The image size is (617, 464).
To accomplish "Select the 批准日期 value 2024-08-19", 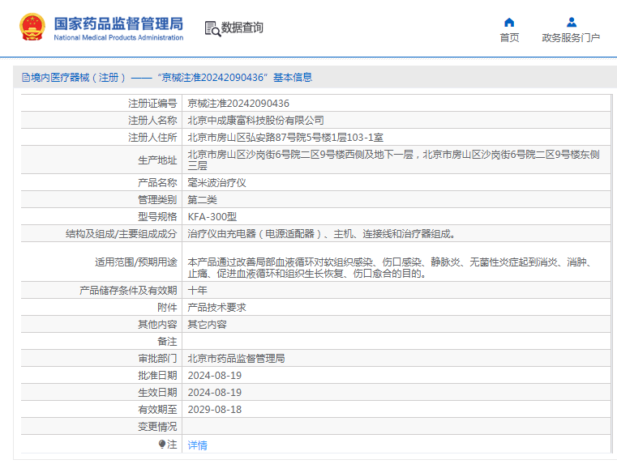I will point(215,376).
